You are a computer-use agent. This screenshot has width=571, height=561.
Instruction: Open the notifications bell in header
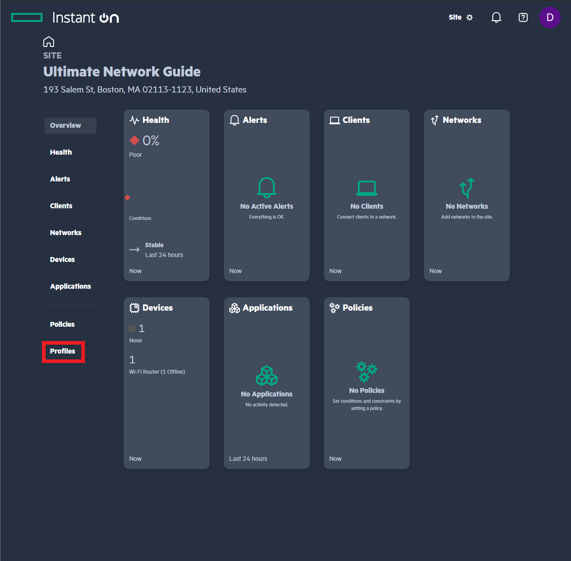[496, 17]
